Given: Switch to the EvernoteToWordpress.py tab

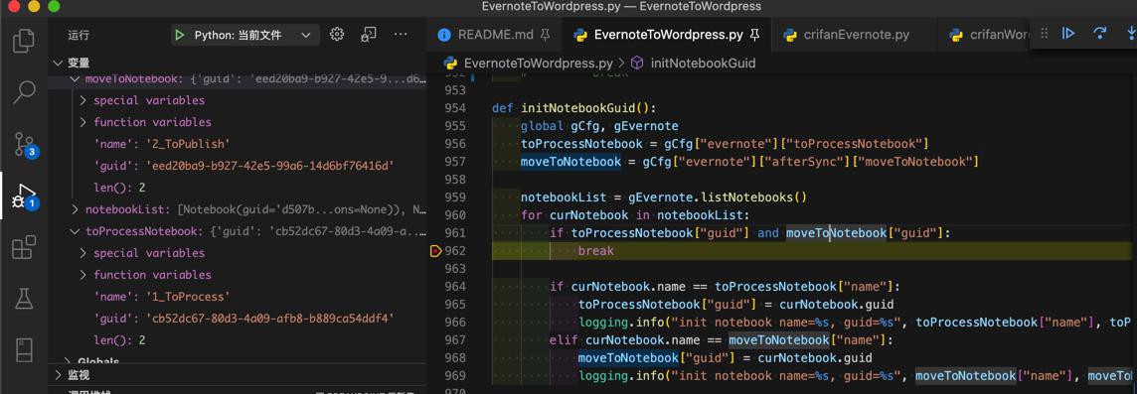Looking at the screenshot, I should point(667,34).
